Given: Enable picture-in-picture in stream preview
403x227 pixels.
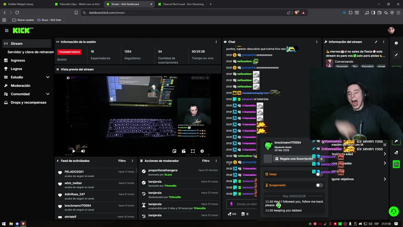Looking at the screenshot, I should tap(174, 151).
